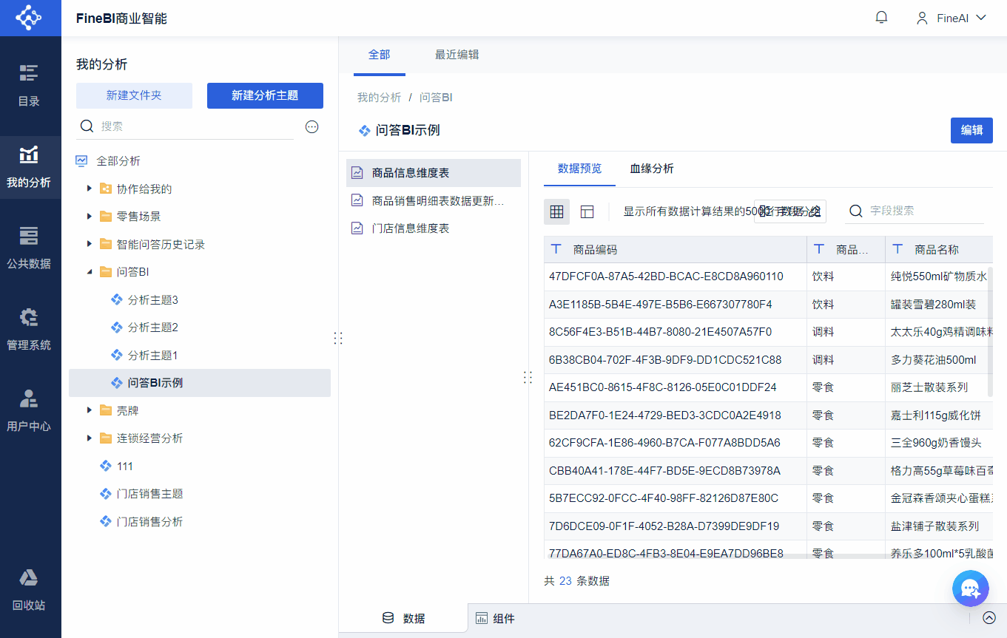This screenshot has width=1007, height=638.
Task: Click cell 47DFCF0A-87A5-42BD-BCAC-E8CD8A960110
Action: click(x=675, y=276)
